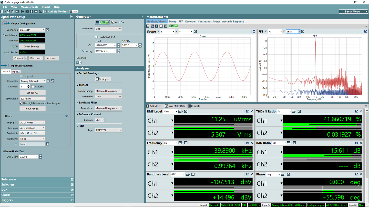Open the Waveform dropdown set to Sine

[x=108, y=29]
